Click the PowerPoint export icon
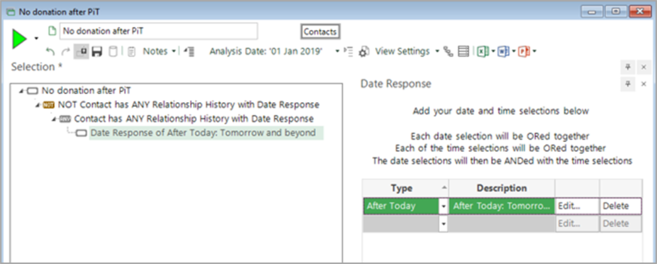Image resolution: width=657 pixels, height=264 pixels. click(x=524, y=52)
